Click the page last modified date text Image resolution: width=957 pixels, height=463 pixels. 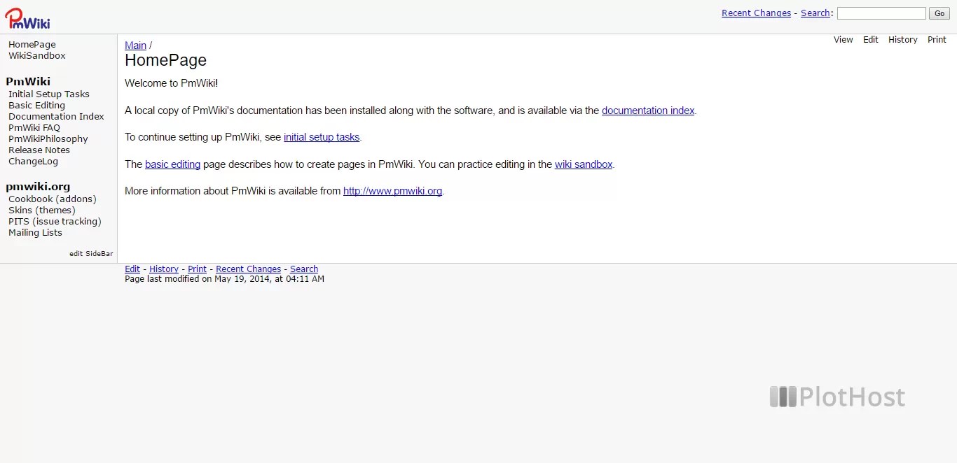224,279
